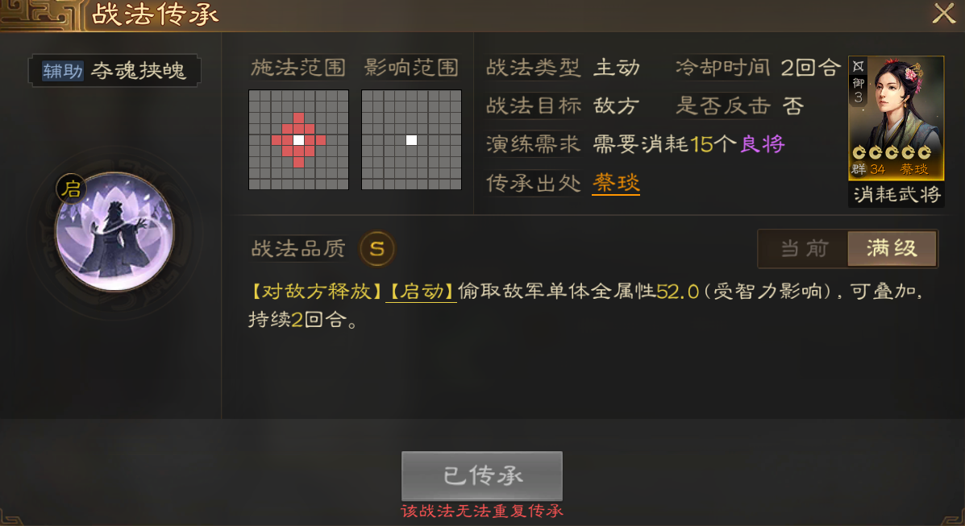
Task: Click the 影响范围 grid diagram
Action: click(411, 139)
